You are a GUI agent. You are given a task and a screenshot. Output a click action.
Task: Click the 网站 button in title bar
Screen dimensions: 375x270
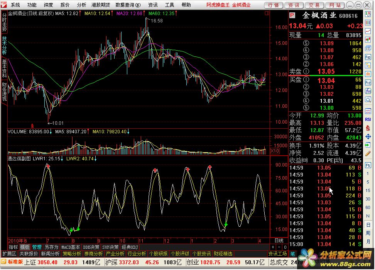coord(334,5)
